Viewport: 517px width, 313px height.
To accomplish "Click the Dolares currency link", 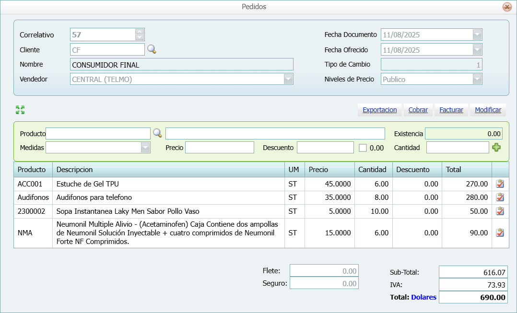I will click(x=423, y=297).
